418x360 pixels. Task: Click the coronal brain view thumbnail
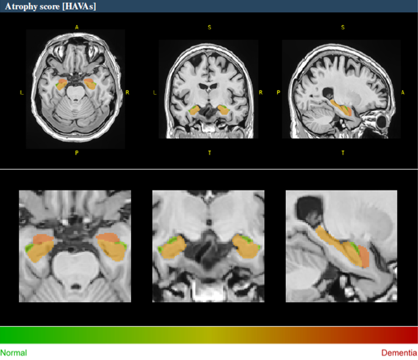pyautogui.click(x=209, y=89)
